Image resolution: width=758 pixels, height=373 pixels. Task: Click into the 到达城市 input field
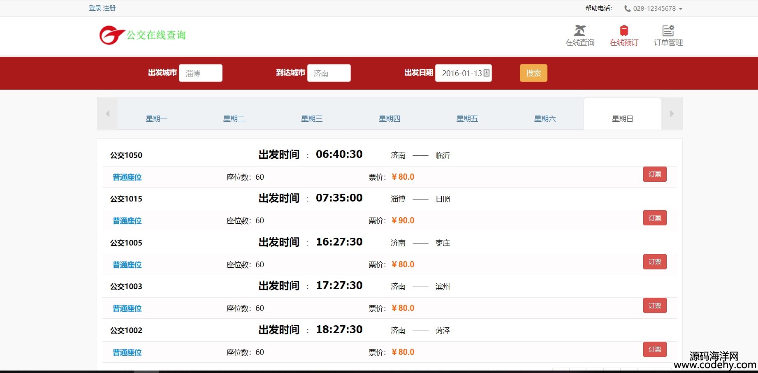(329, 73)
